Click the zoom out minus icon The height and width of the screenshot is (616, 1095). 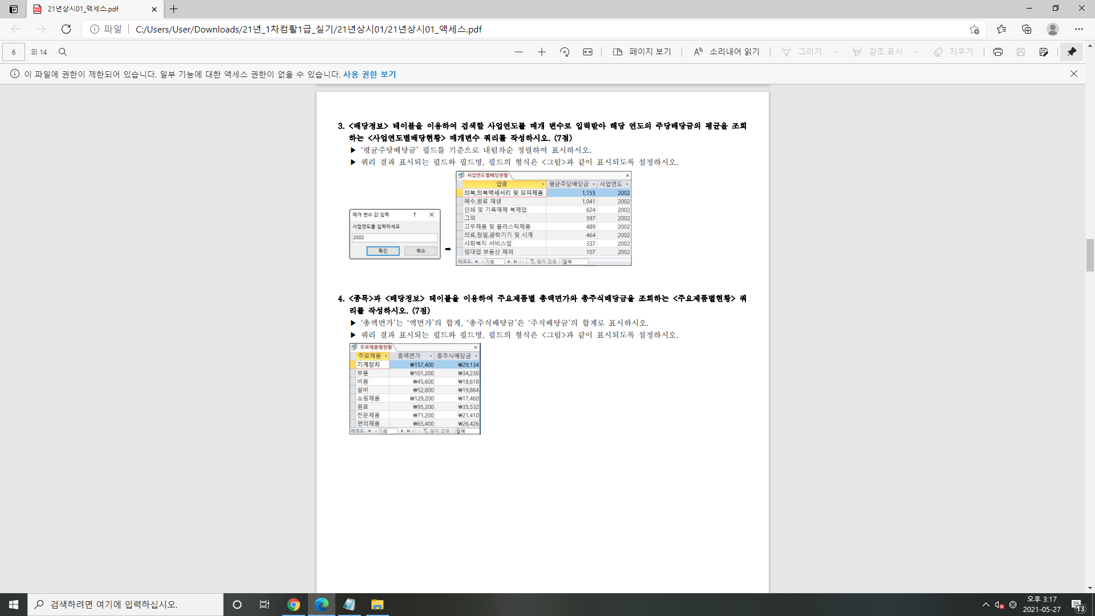[518, 52]
